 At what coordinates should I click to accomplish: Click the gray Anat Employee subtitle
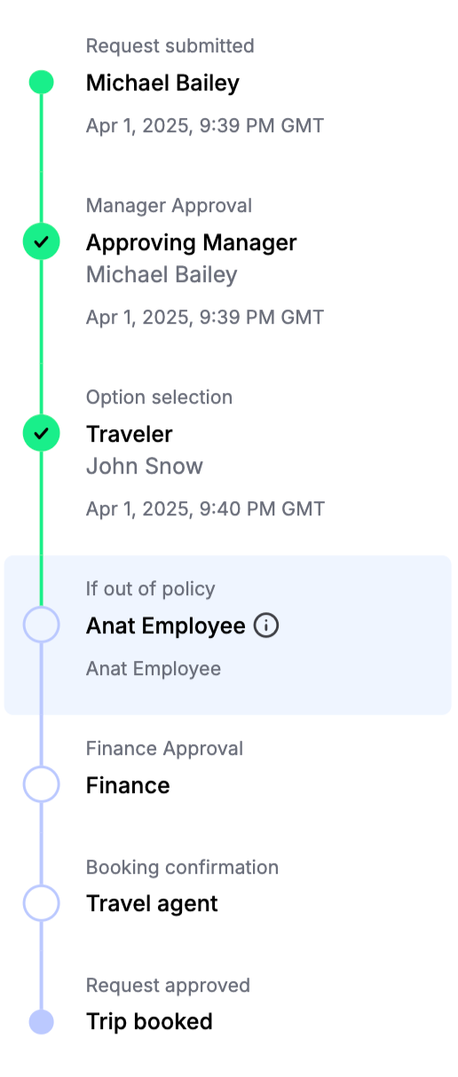pos(153,668)
